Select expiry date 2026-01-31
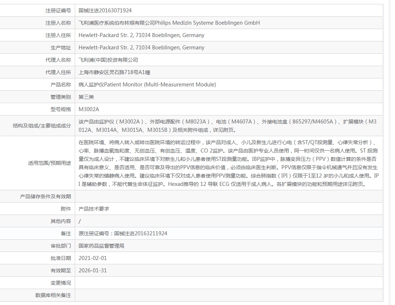Viewport: 395px width, 305px height. 93,271
